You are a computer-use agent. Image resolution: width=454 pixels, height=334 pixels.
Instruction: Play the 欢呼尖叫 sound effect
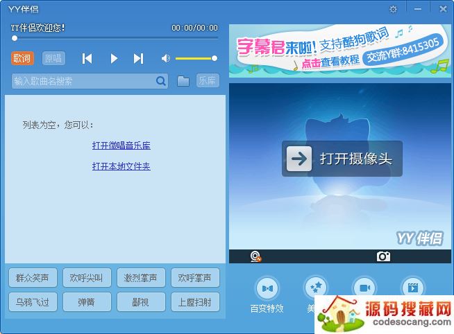tap(87, 278)
